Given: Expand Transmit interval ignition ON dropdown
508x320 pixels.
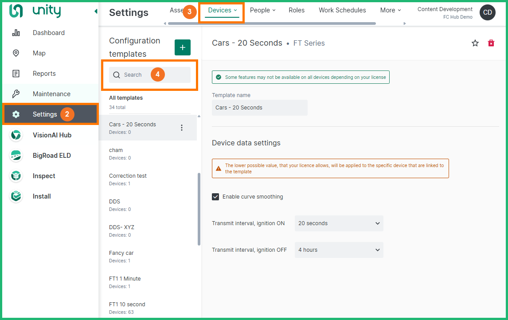Looking at the screenshot, I should [339, 223].
